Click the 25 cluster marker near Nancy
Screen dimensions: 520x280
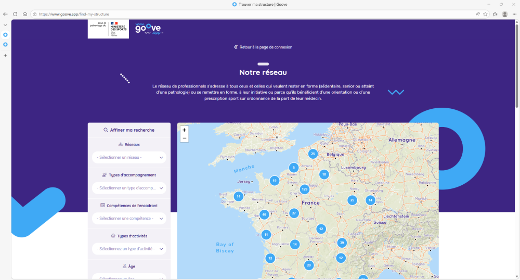pyautogui.click(x=352, y=200)
